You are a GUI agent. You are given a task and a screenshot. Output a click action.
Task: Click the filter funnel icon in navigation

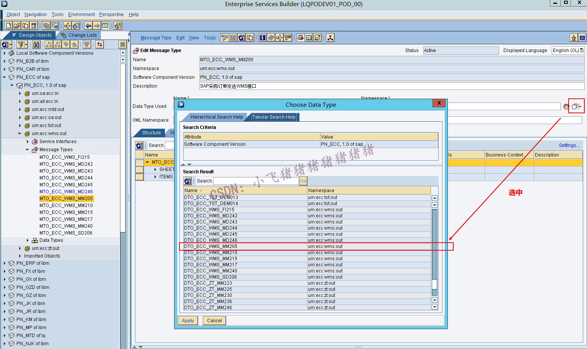tap(22, 44)
